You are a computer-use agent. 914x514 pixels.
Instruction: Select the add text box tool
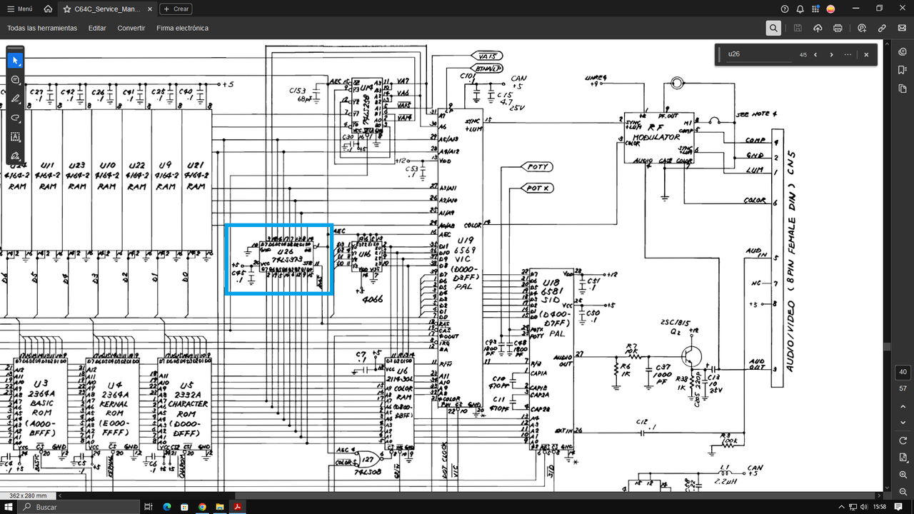[x=16, y=136]
